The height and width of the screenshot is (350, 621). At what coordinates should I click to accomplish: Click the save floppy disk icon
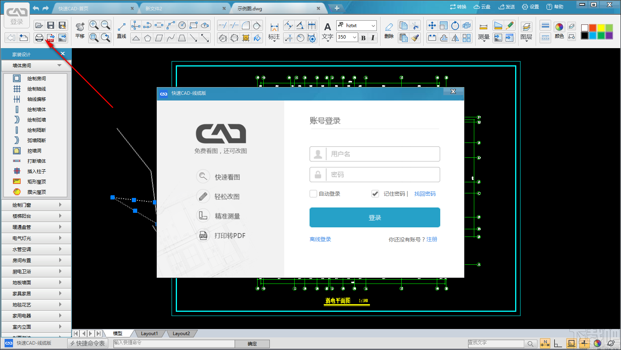point(50,26)
